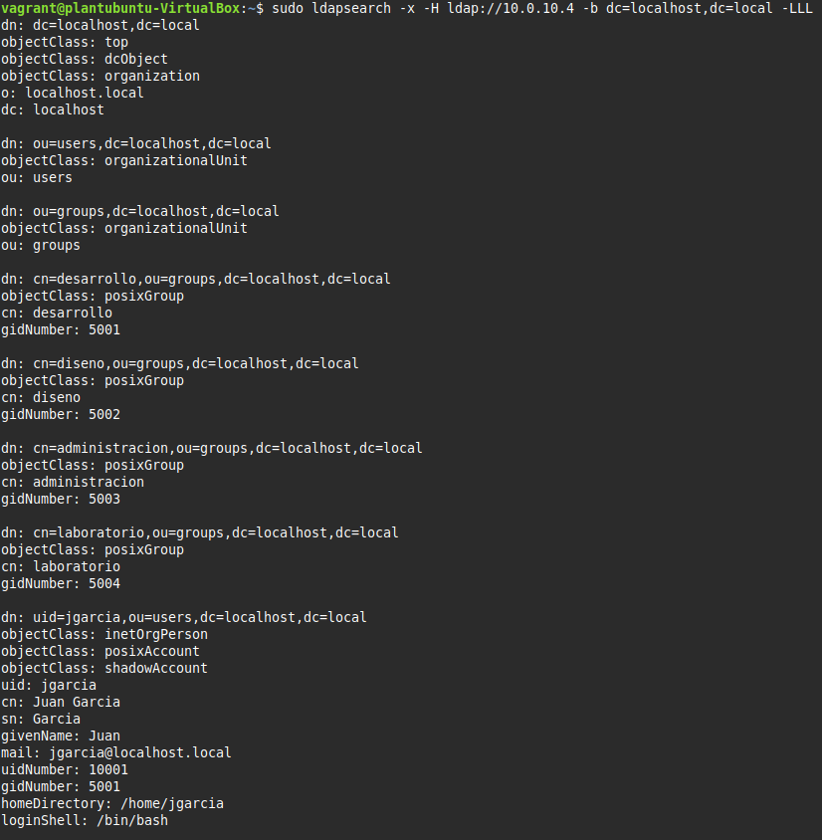The height and width of the screenshot is (840, 822).
Task: Click the 'gidNumber: 5004' line
Action: (x=61, y=583)
